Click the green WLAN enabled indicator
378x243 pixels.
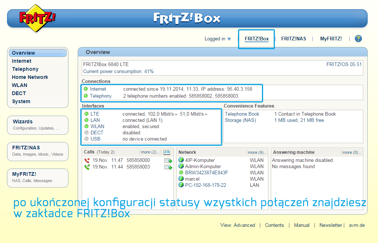86,126
